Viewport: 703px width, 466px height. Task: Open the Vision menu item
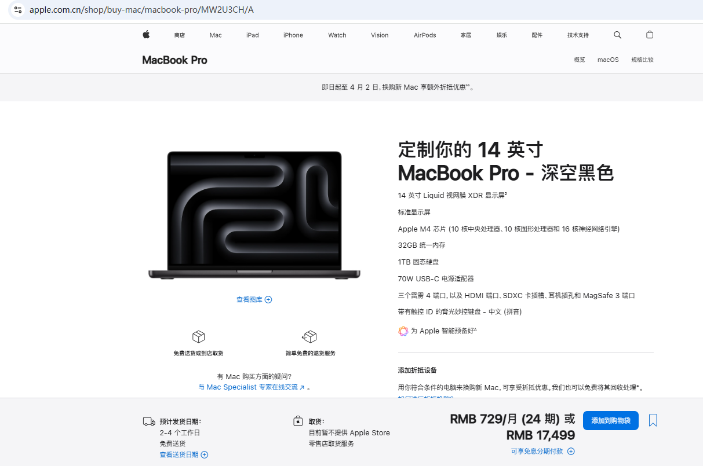point(380,35)
